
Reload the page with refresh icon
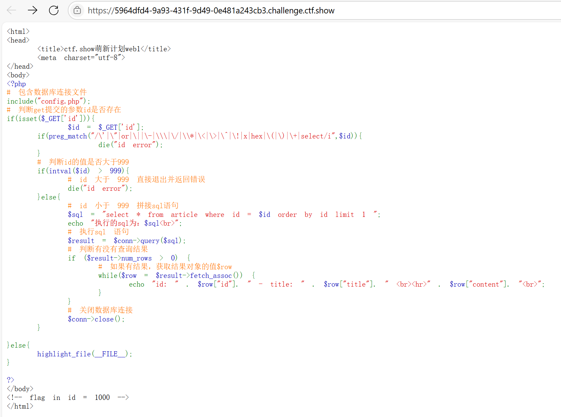[x=54, y=10]
